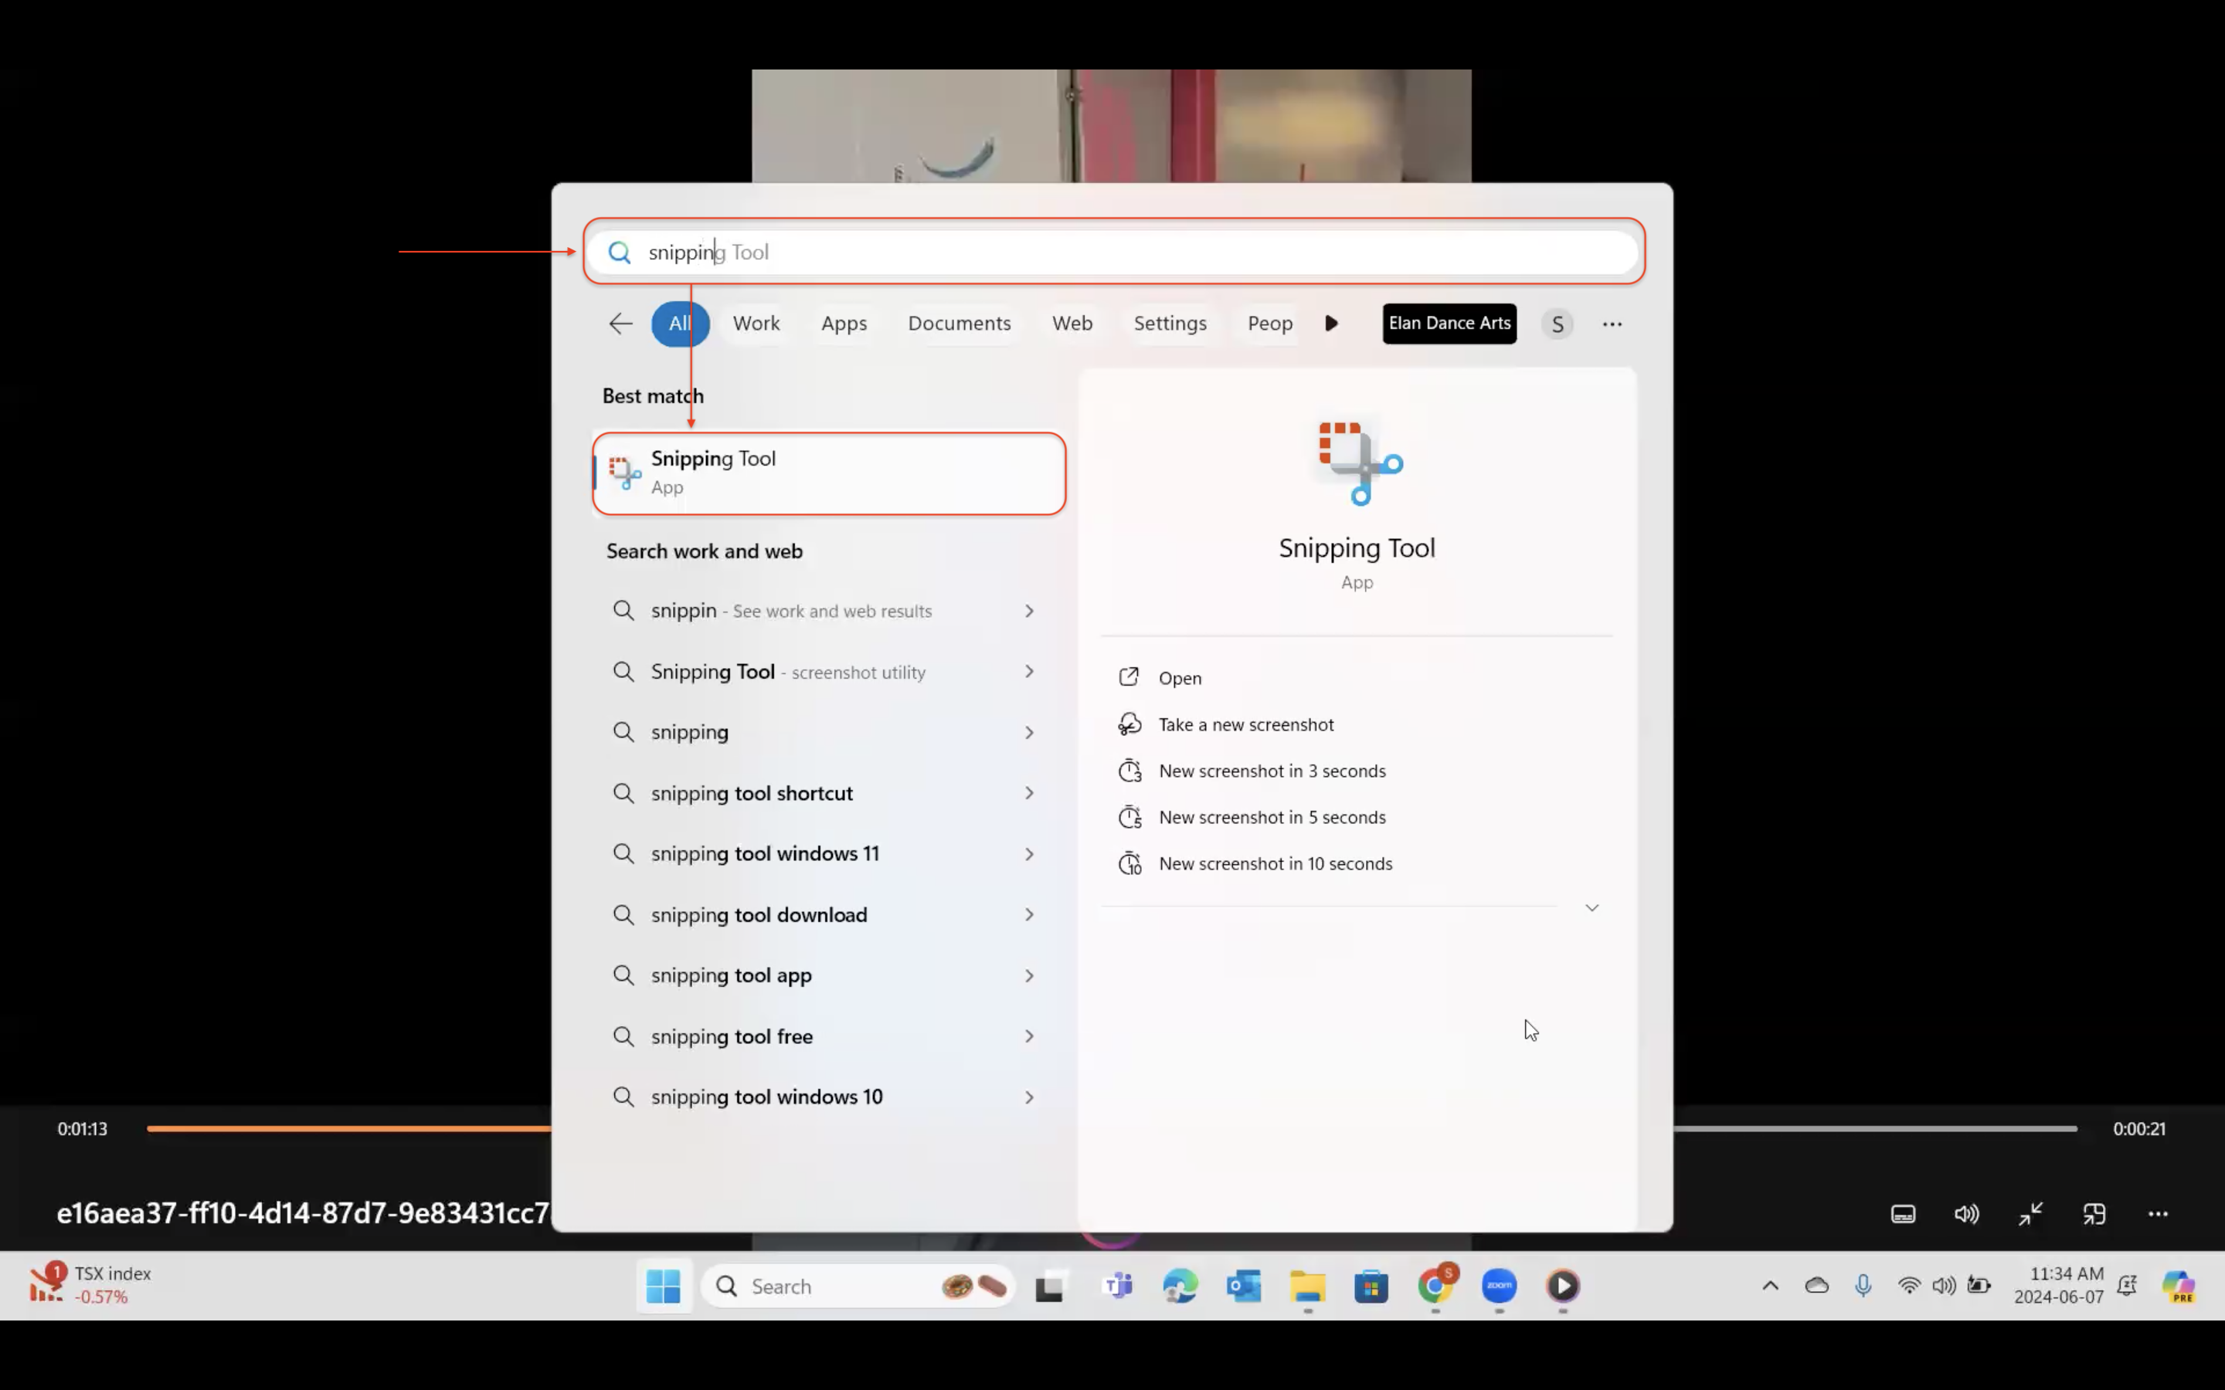
Task: Click the Snipping Tool best match result
Action: [828, 473]
